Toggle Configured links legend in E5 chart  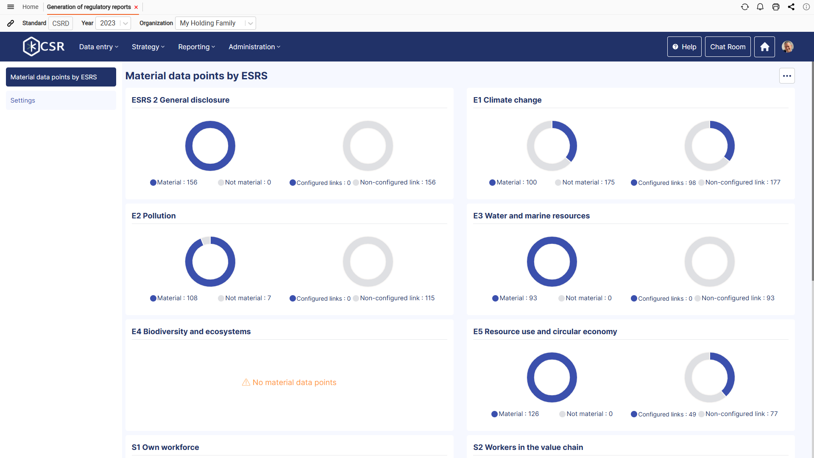pos(663,414)
